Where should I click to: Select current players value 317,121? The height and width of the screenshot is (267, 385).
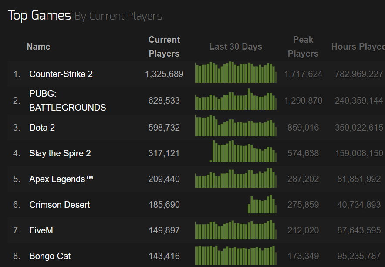click(x=164, y=153)
